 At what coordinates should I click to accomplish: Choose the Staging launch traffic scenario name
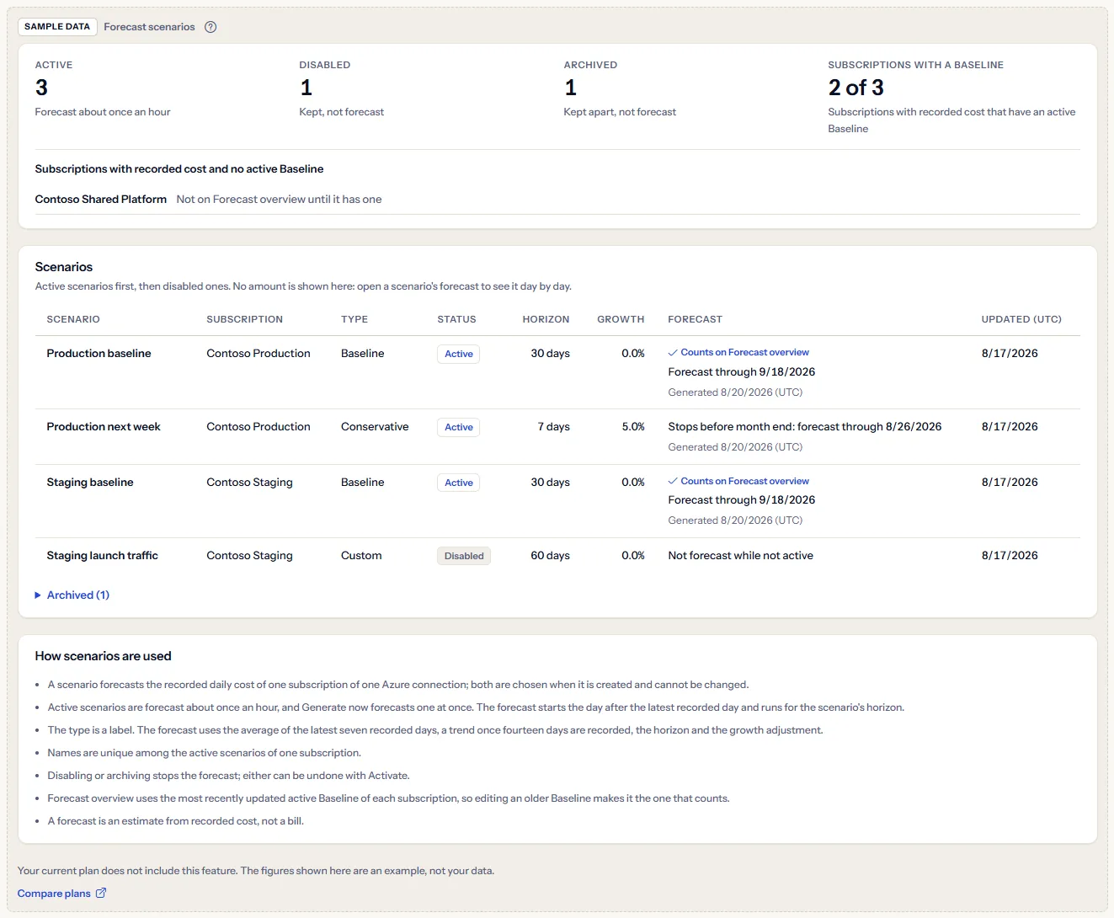tap(102, 556)
